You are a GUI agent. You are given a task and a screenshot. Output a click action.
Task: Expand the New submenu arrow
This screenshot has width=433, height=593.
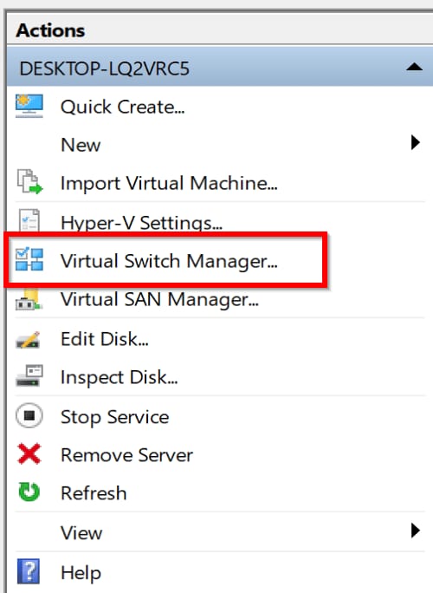click(415, 142)
